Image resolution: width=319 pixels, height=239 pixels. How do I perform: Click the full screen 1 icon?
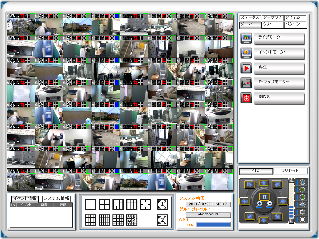[162, 204]
